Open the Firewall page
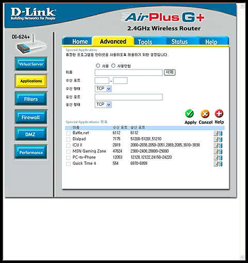Image resolution: width=248 pixels, height=263 pixels. tap(31, 117)
